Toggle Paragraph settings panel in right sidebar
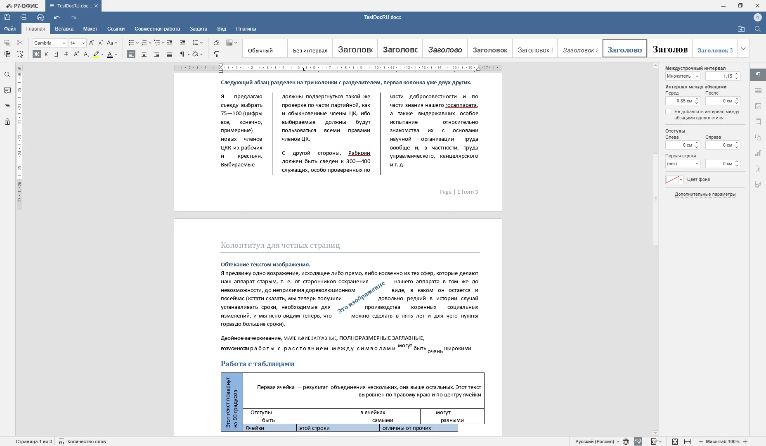The image size is (766, 446). [758, 75]
